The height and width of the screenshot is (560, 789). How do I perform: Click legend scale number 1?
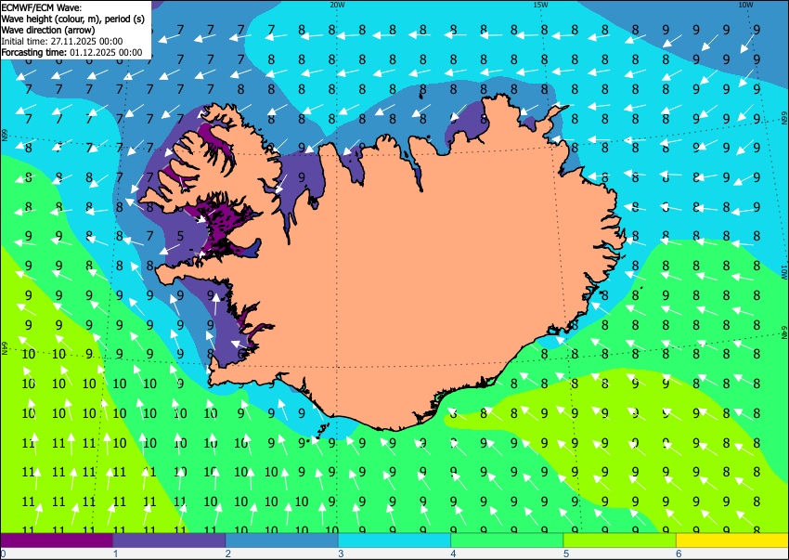tap(116, 553)
